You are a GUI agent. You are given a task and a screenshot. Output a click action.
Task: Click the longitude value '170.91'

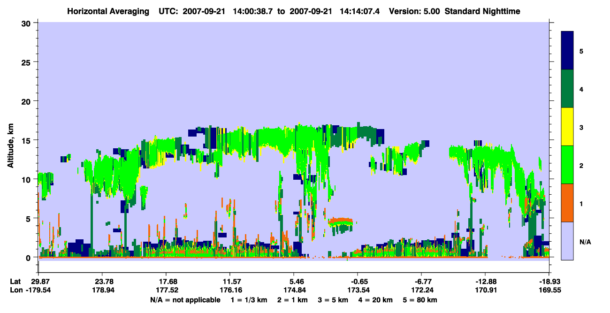[485, 290]
